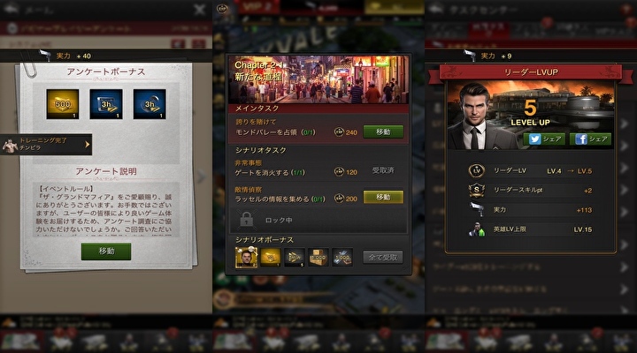
Task: Click the 全て受取 claim-all button
Action: 383,258
